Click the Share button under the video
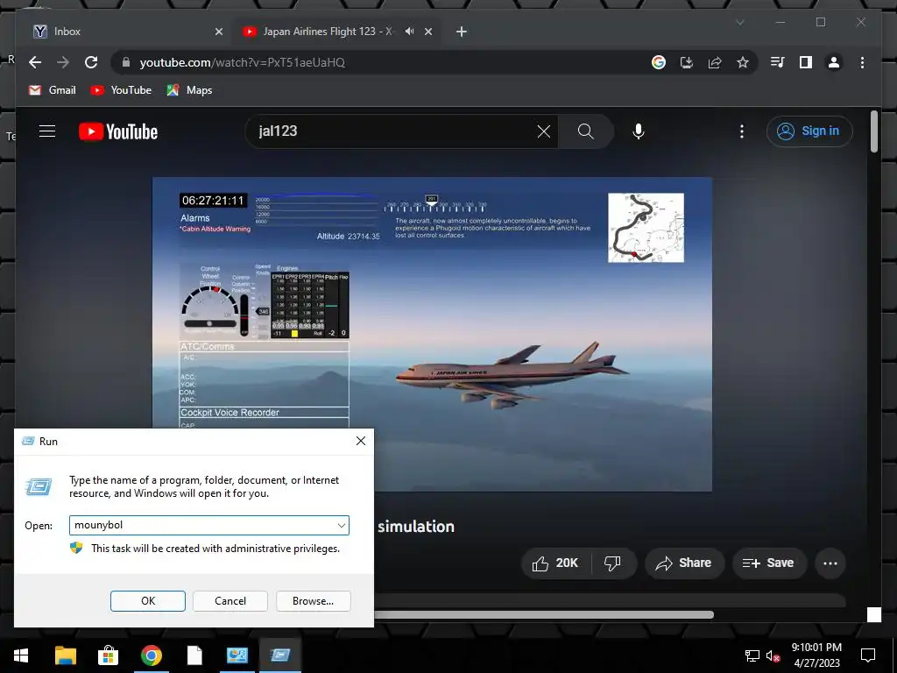This screenshot has height=673, width=897. point(684,563)
